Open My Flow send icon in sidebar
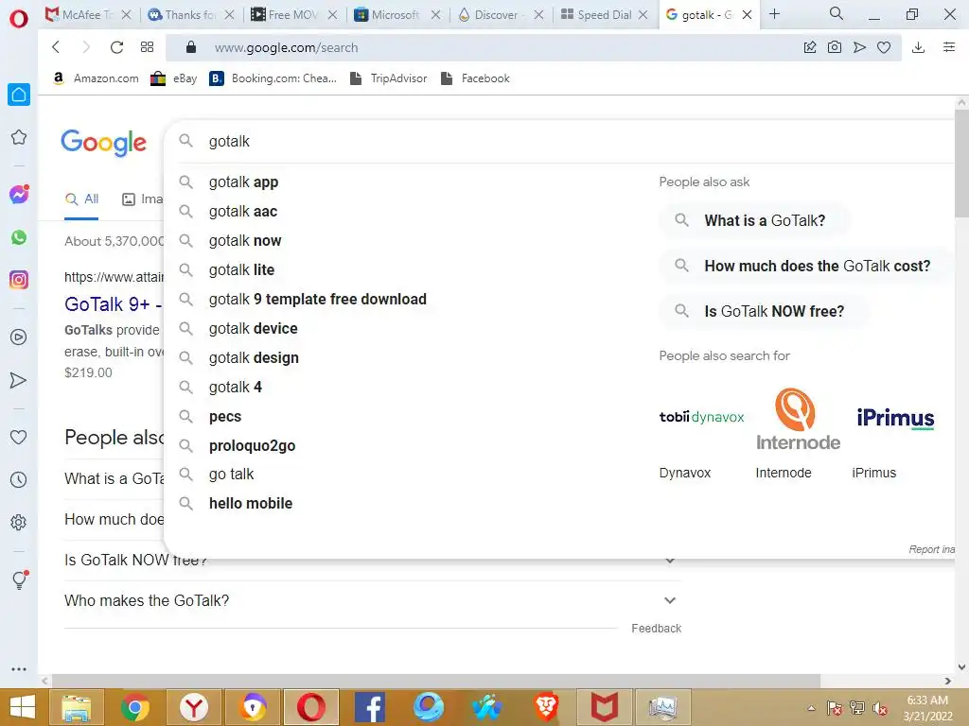Viewport: 969px width, 726px height. point(19,380)
